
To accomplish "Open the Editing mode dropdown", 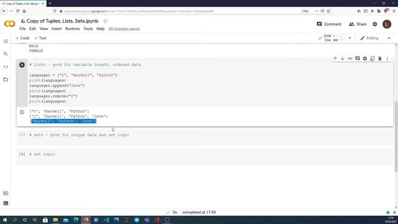I will click(x=369, y=38).
